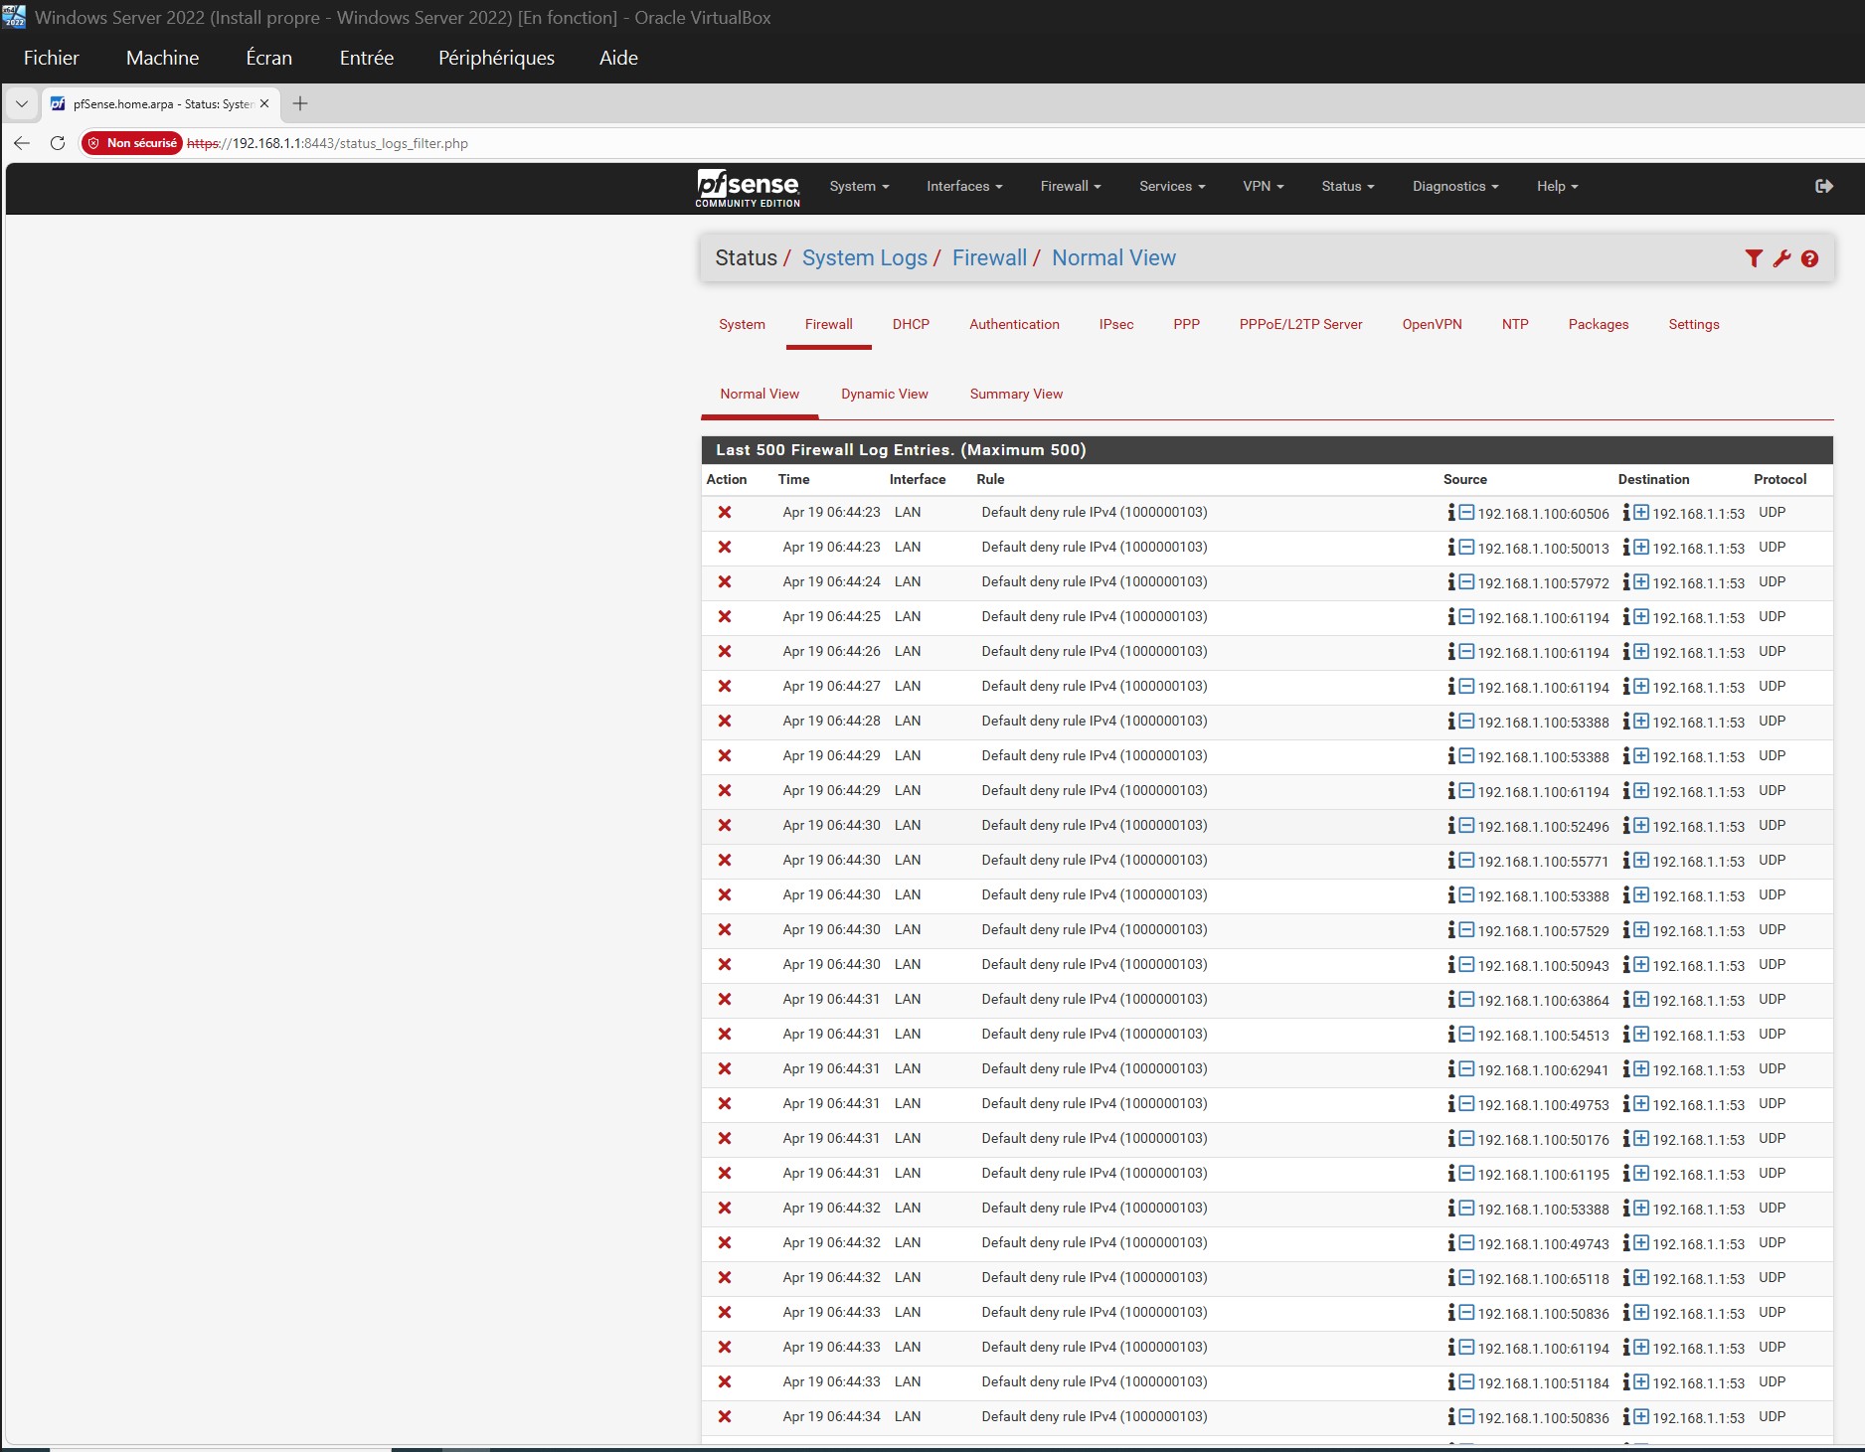Screen dimensions: 1865x1452
Task: Click the NTP logs tab
Action: pos(1515,324)
